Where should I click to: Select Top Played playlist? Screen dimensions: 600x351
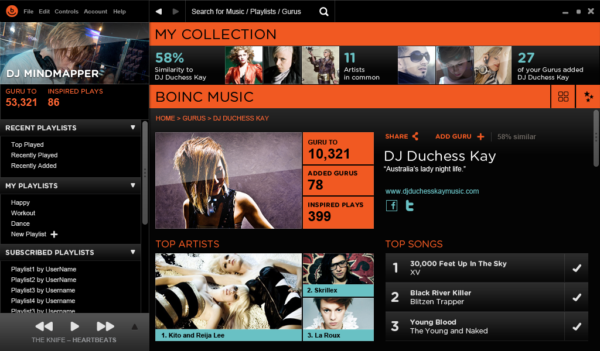27,144
